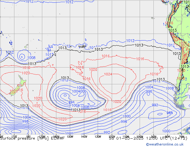Click the red 1020 label left of 1024

click(93, 70)
